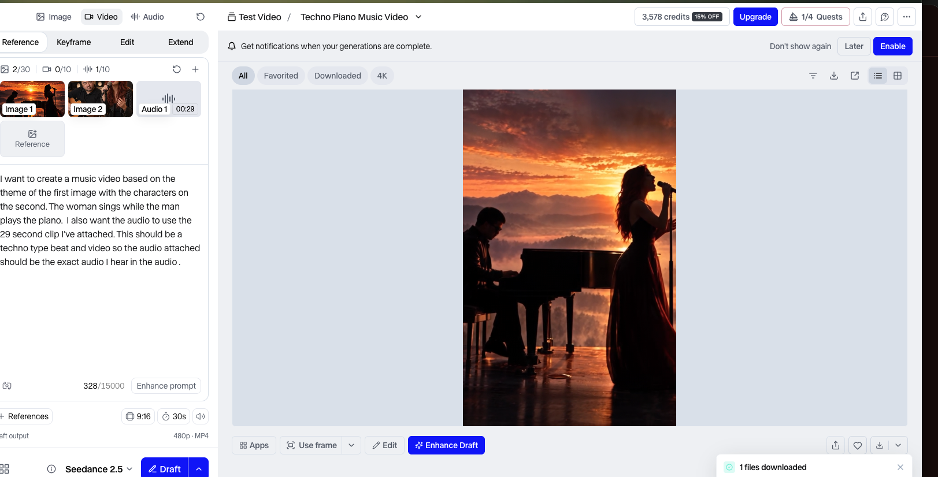
Task: Click Enable notifications button
Action: point(892,46)
